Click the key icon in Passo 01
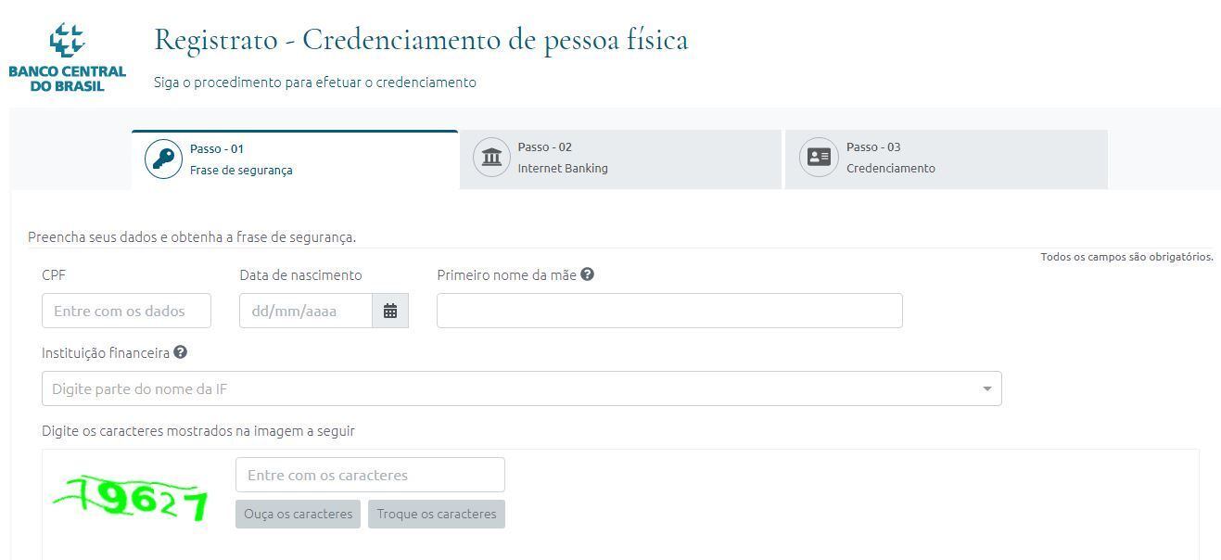Viewport: 1221px width, 560px height. coord(163,159)
